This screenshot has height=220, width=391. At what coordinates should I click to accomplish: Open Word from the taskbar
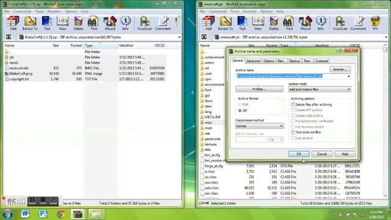(25, 214)
